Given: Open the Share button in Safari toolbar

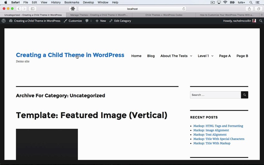Looking at the screenshot, I should click(249, 9).
